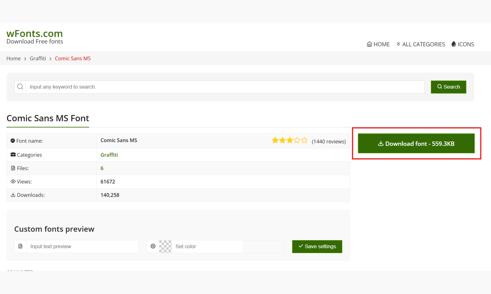Viewport: 491px width, 294px height.
Task: Click the green Search button
Action: (x=448, y=87)
